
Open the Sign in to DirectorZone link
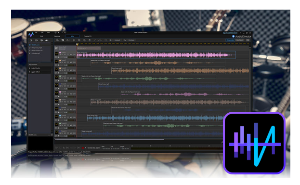tap(230, 33)
